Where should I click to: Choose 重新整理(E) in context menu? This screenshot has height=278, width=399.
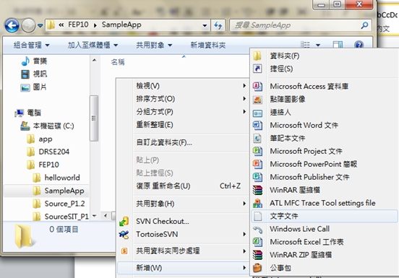click(x=191, y=125)
